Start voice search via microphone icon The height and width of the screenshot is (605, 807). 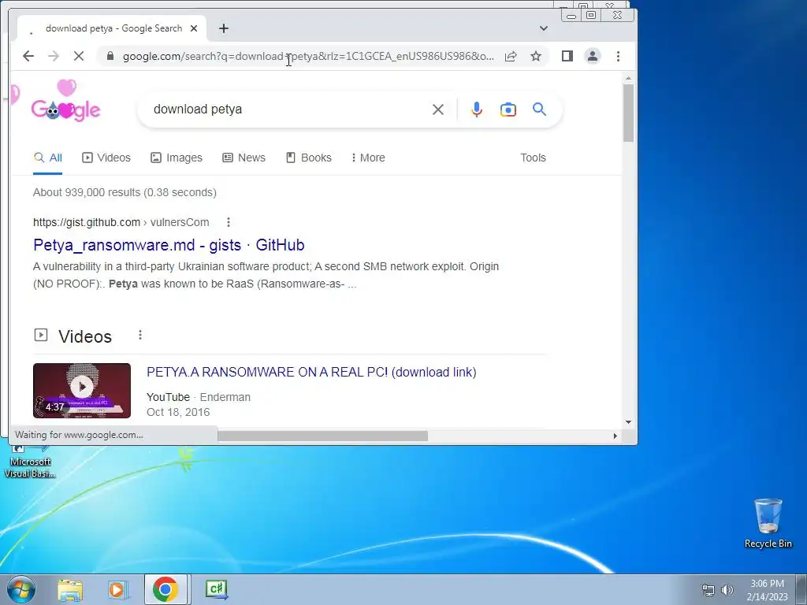point(477,109)
